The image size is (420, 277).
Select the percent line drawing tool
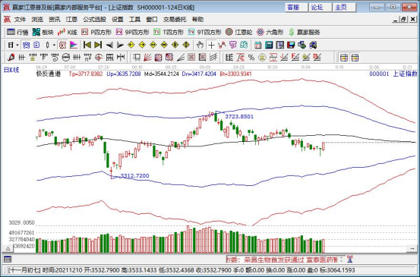click(251, 57)
